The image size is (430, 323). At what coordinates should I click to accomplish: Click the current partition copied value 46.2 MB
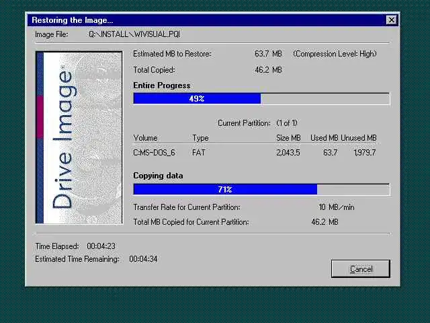click(325, 222)
